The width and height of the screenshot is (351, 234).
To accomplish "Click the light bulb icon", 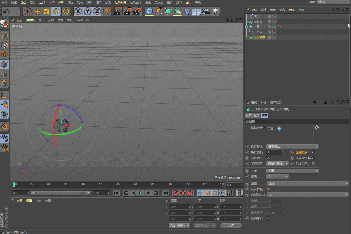I will click(215, 11).
